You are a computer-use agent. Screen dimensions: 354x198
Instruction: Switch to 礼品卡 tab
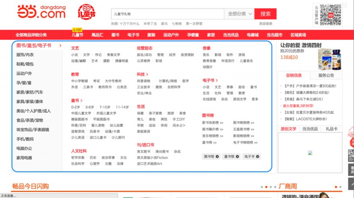(332, 129)
